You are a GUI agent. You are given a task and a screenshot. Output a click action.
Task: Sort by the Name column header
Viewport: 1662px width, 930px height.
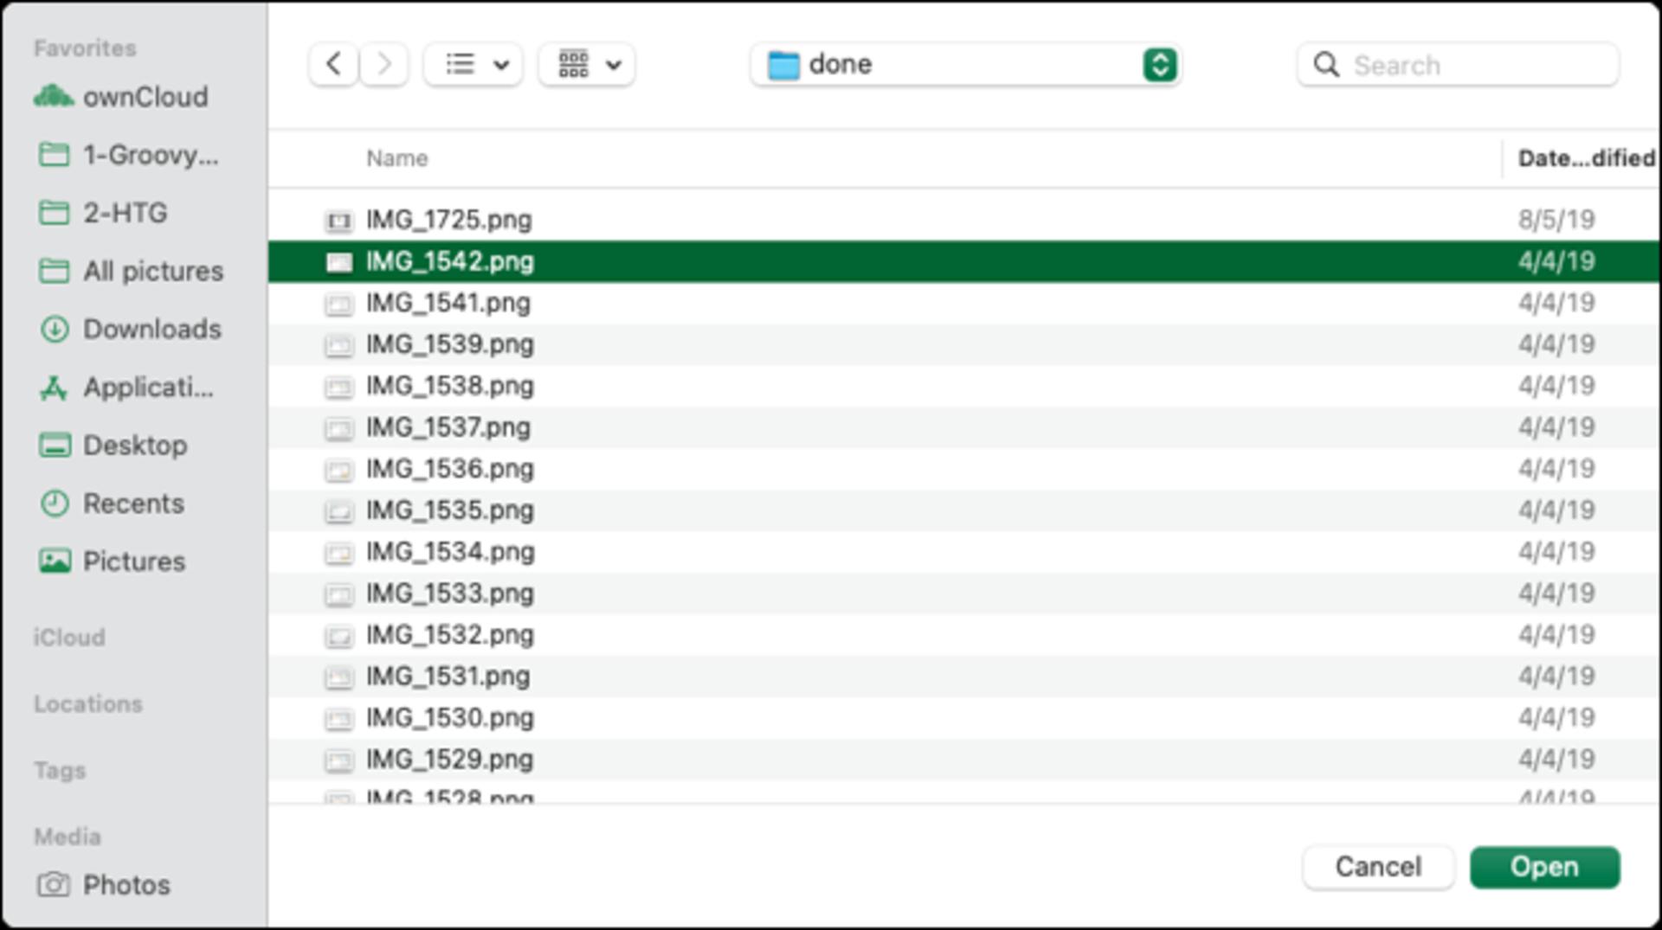tap(397, 158)
